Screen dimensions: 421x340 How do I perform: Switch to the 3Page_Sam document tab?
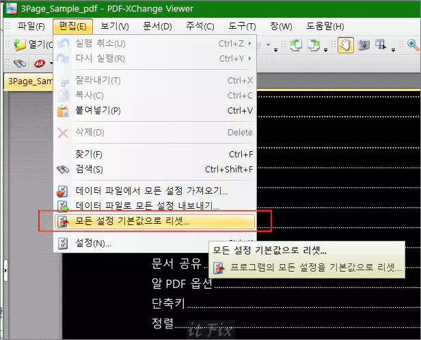29,81
